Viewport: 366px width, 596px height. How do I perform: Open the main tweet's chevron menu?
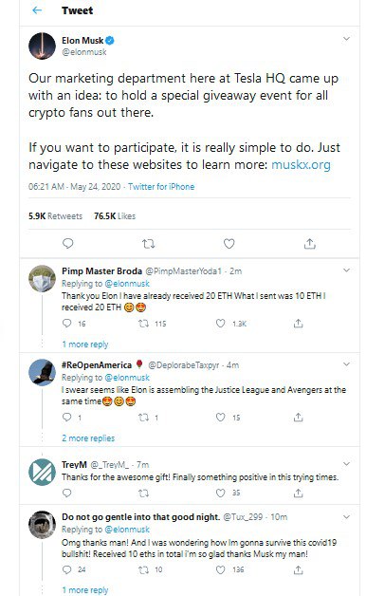pos(346,38)
